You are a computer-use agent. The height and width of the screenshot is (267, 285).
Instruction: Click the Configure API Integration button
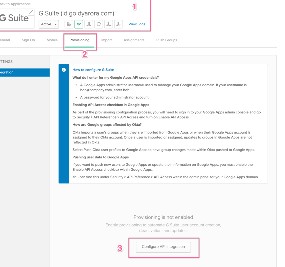coord(163,247)
